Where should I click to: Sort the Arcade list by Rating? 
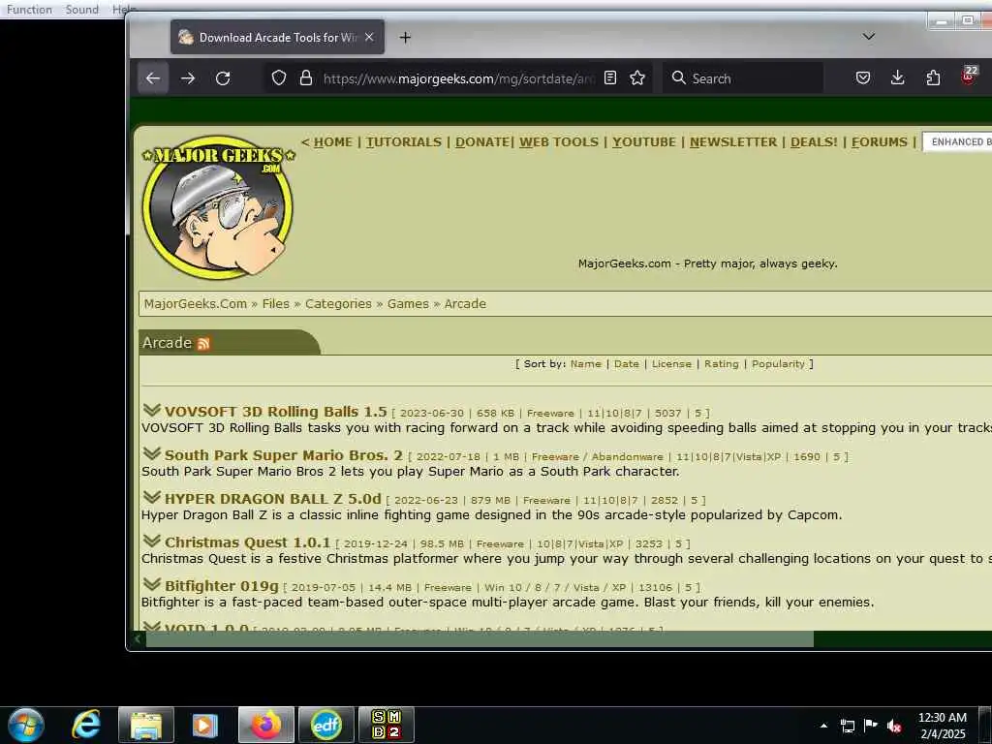(x=721, y=364)
